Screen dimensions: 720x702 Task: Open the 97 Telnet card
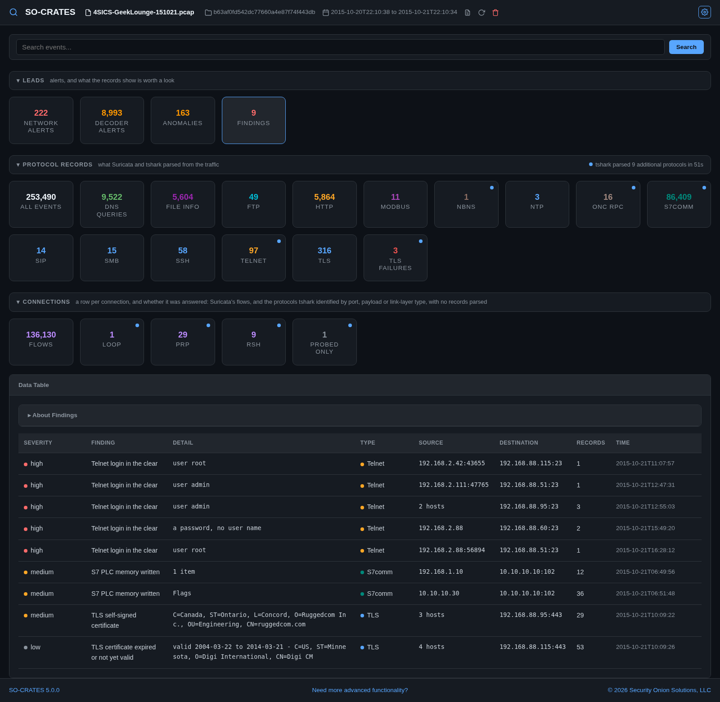(254, 258)
